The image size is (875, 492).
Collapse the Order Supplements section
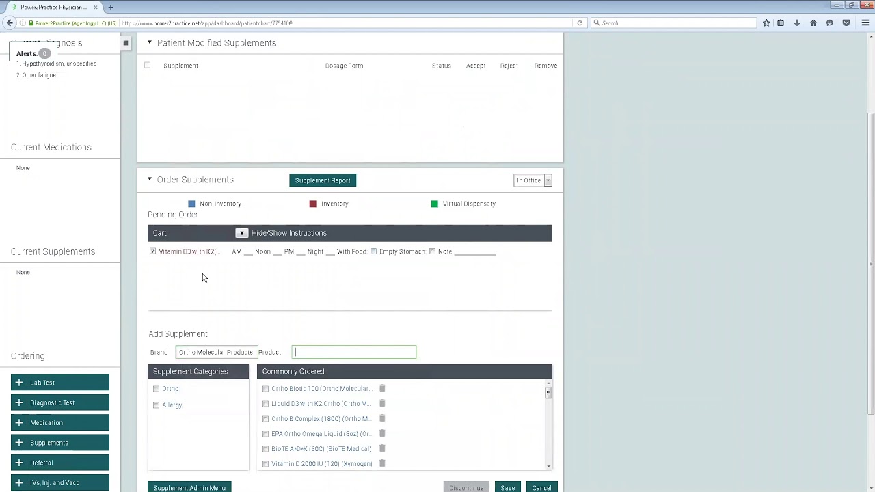150,179
